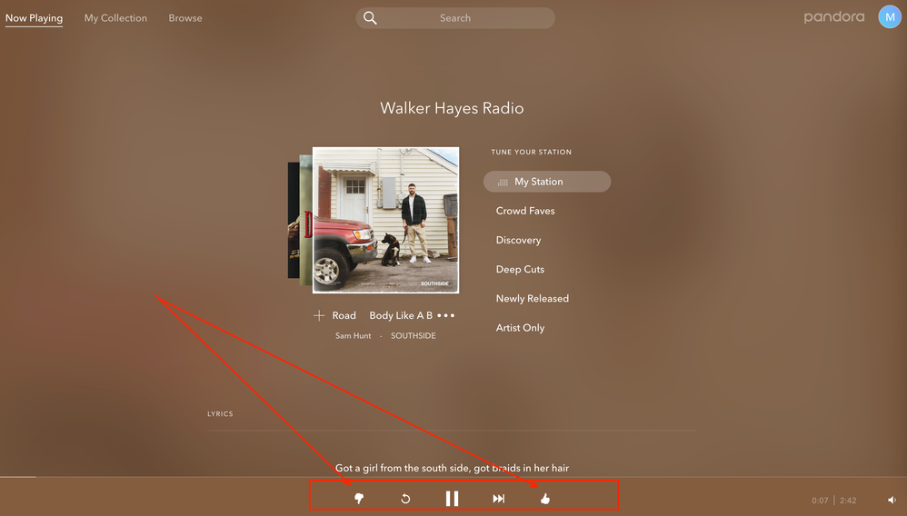
Task: Select Deep Cuts mode
Action: [x=521, y=269]
